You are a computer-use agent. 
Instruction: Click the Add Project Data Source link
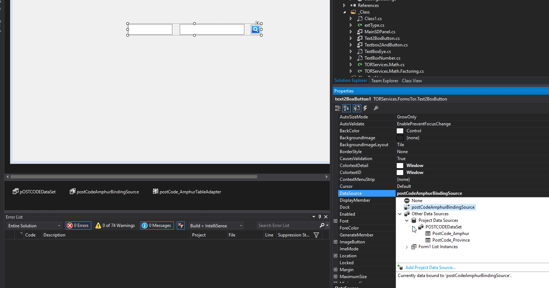430,268
